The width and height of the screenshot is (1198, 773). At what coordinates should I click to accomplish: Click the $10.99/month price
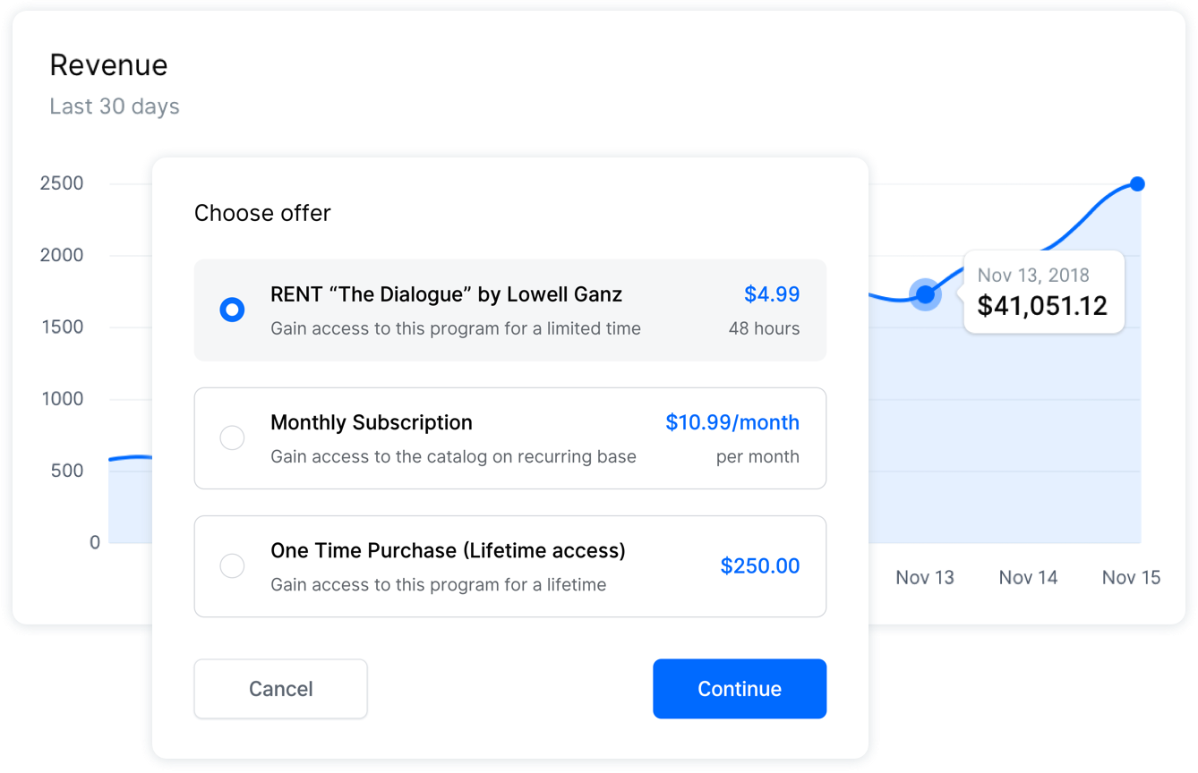coord(732,422)
